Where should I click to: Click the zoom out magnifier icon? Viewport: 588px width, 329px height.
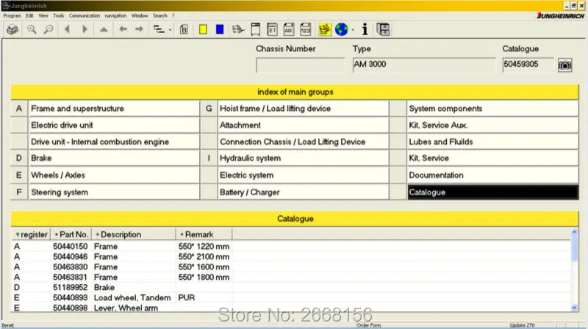coord(49,29)
